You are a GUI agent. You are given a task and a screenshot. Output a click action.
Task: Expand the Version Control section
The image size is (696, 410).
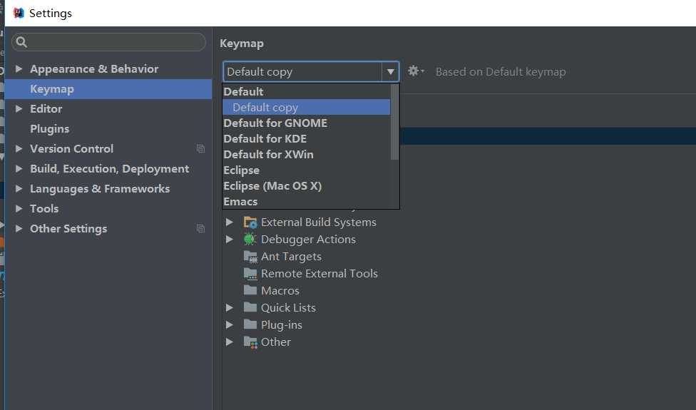coord(19,148)
